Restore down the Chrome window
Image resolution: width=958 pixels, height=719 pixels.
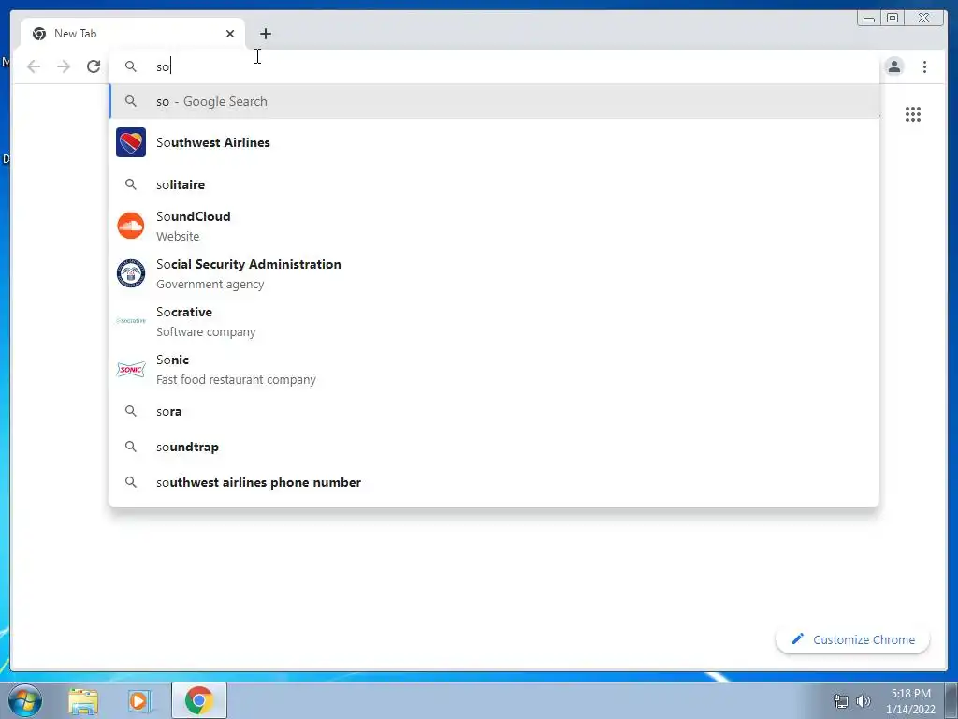pyautogui.click(x=893, y=19)
